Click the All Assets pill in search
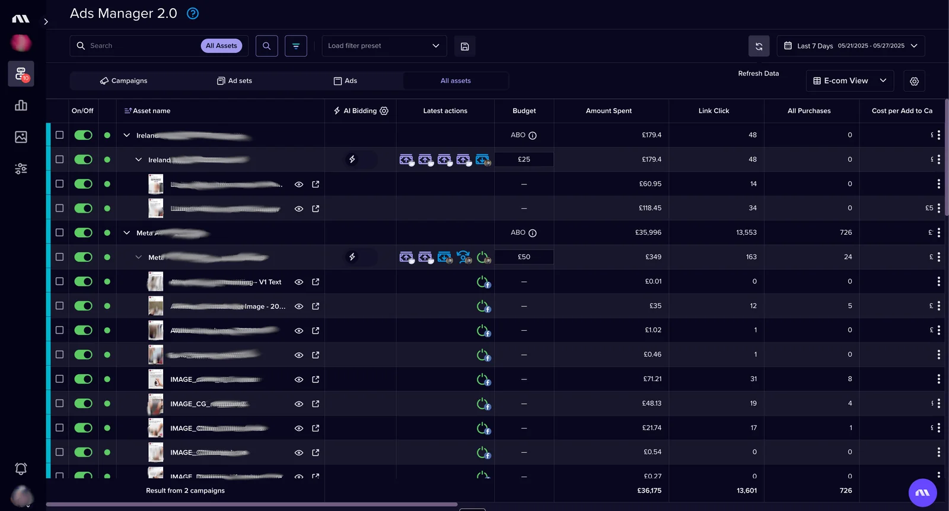The width and height of the screenshot is (949, 511). [221, 46]
